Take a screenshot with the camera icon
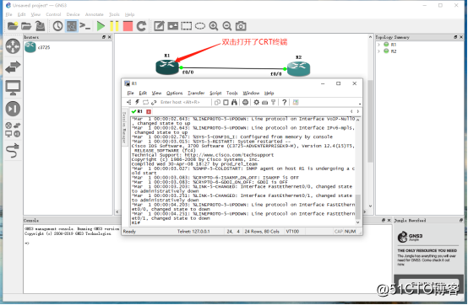The image size is (468, 305). click(241, 26)
